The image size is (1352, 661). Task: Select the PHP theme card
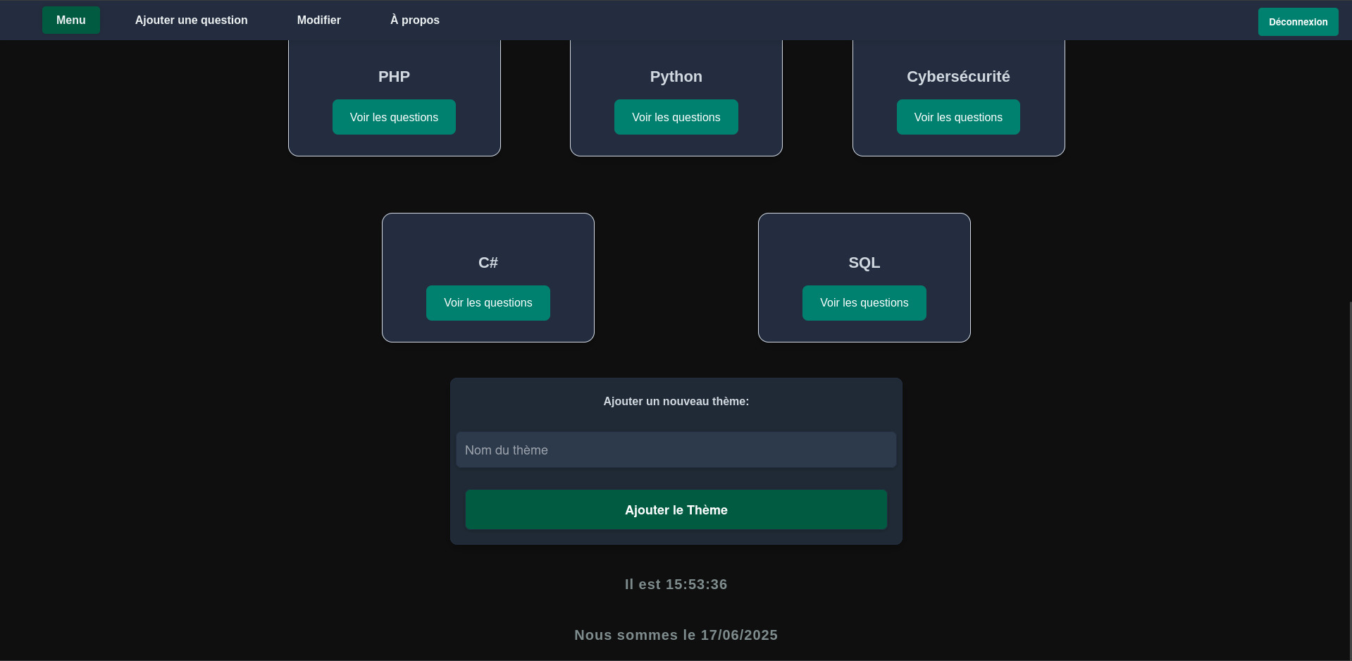coord(394,77)
